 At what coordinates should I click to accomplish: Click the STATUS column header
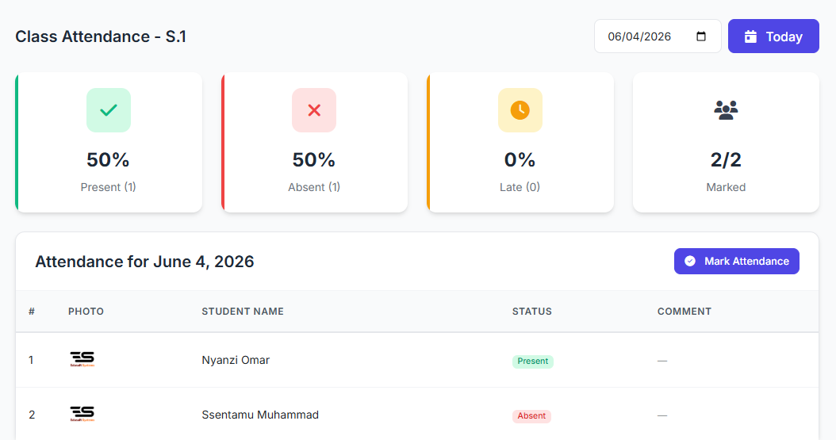(532, 312)
